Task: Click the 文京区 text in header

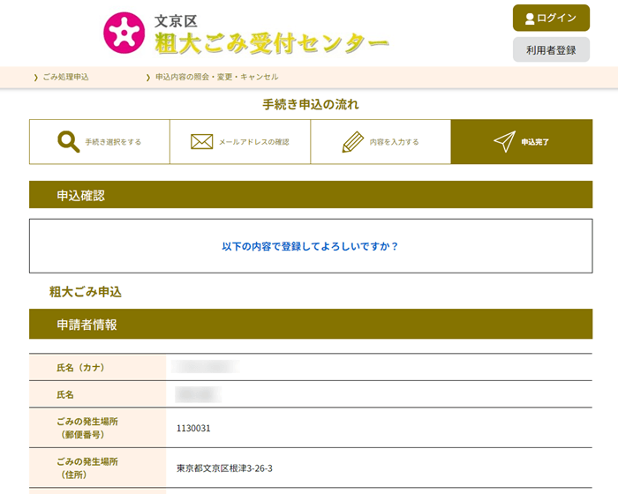Action: point(176,21)
